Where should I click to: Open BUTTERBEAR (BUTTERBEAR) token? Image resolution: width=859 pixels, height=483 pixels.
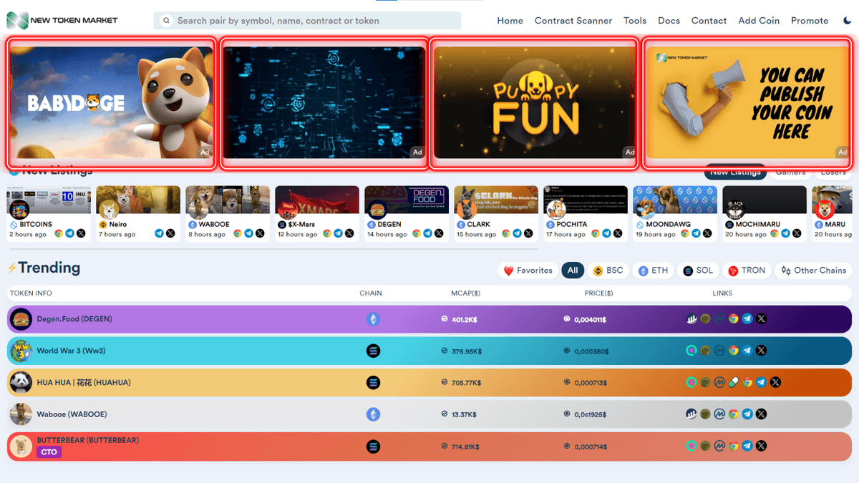click(x=88, y=440)
